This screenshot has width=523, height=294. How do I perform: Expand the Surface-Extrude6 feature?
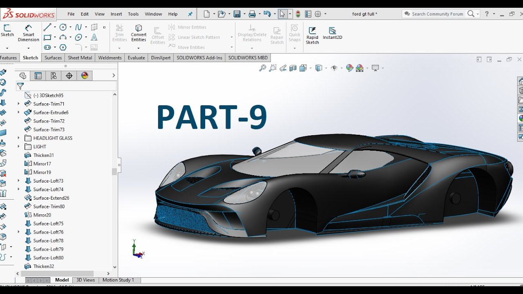tap(18, 112)
